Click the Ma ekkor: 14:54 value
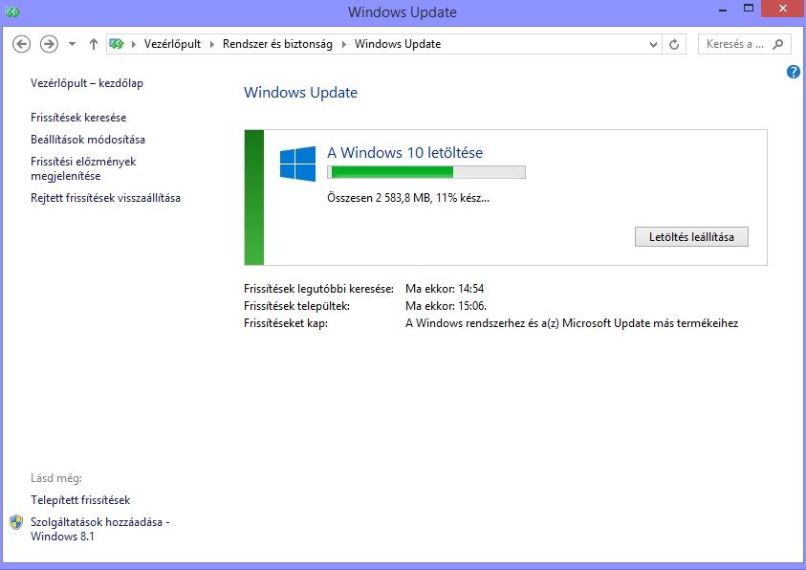The height and width of the screenshot is (570, 806). coord(445,289)
